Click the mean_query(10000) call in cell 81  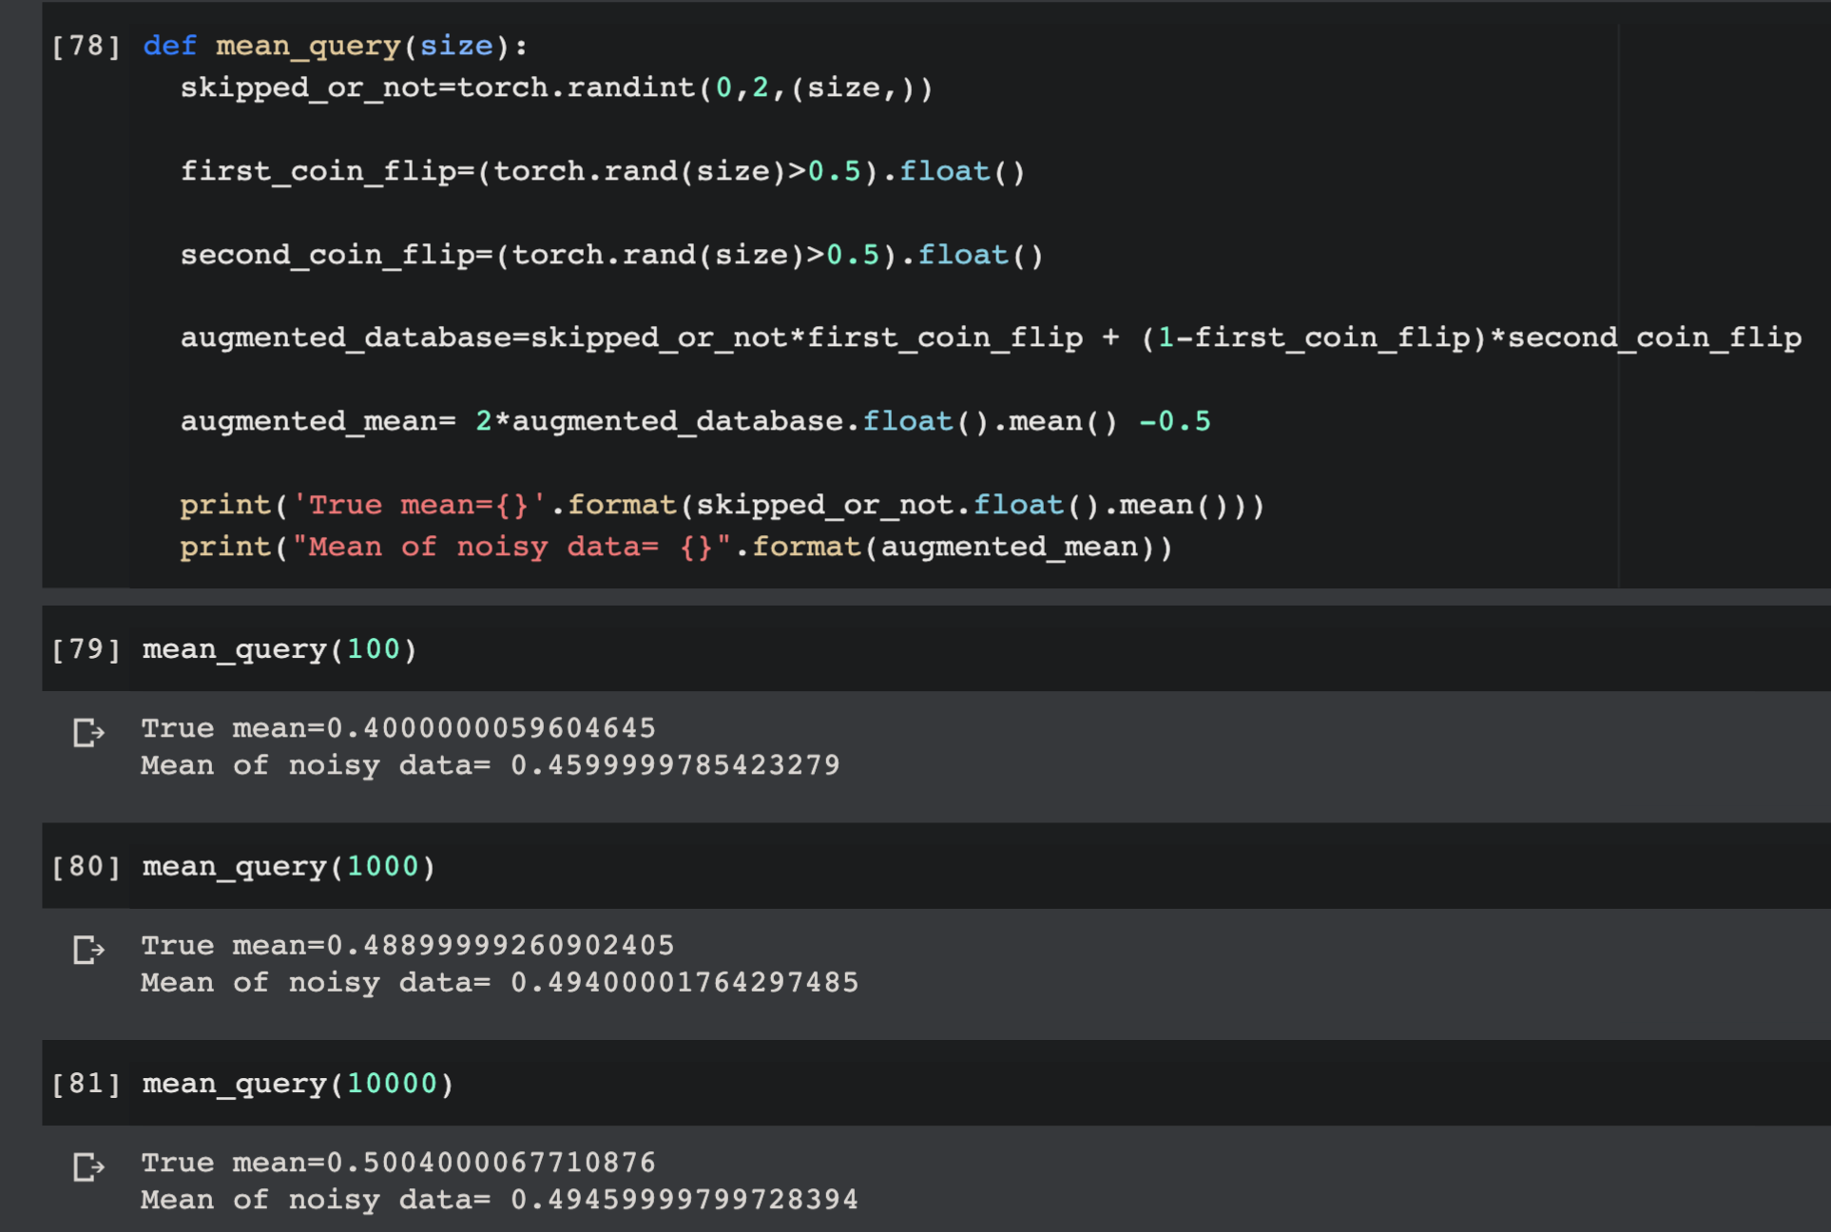[x=298, y=1083]
